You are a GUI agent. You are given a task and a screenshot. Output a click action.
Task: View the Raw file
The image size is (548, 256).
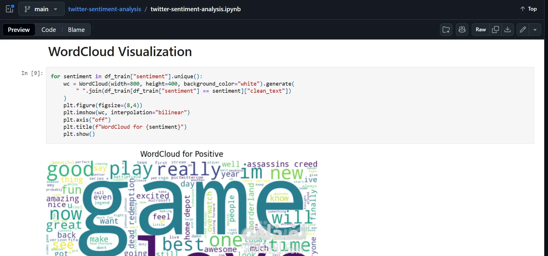coord(481,30)
